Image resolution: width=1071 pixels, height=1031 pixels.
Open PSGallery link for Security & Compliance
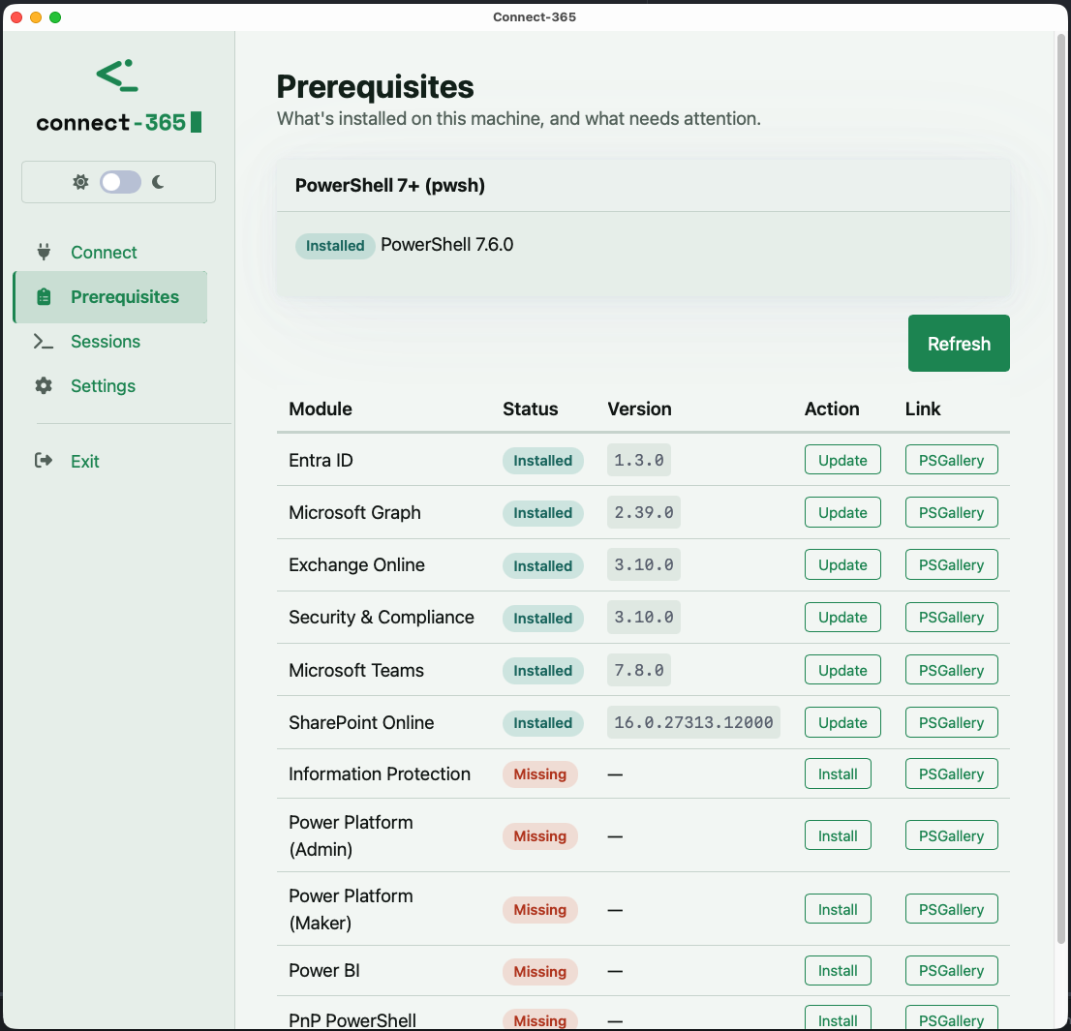tap(951, 618)
